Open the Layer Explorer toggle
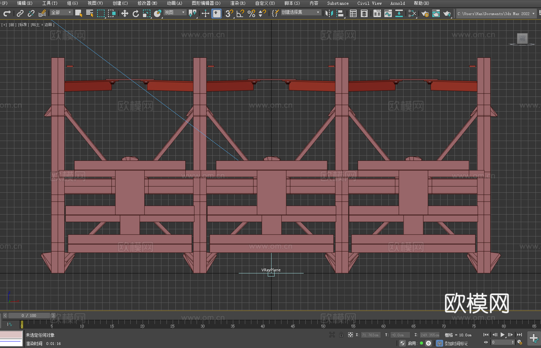 click(364, 13)
